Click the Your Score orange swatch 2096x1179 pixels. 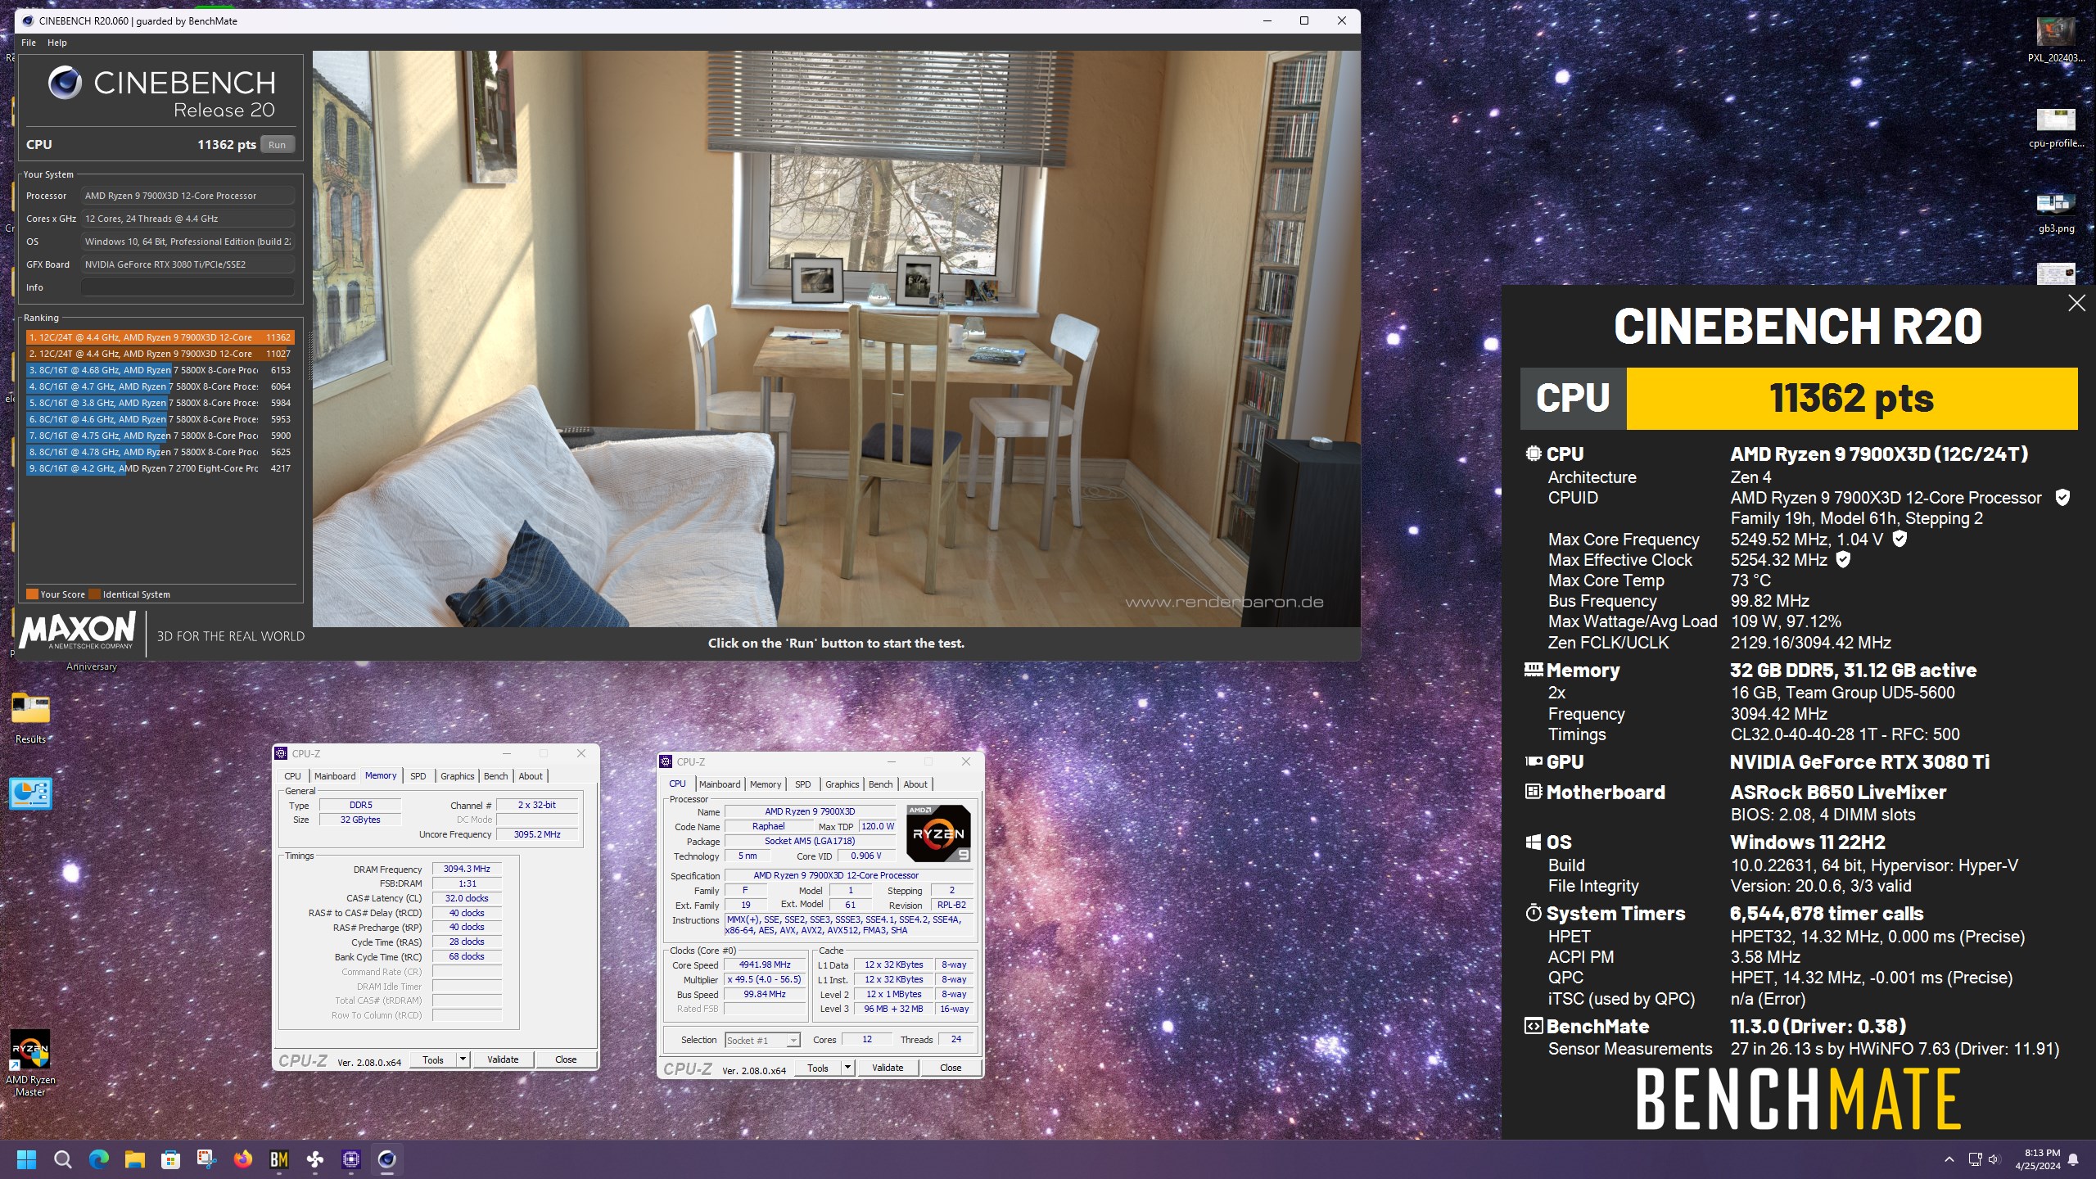[32, 594]
